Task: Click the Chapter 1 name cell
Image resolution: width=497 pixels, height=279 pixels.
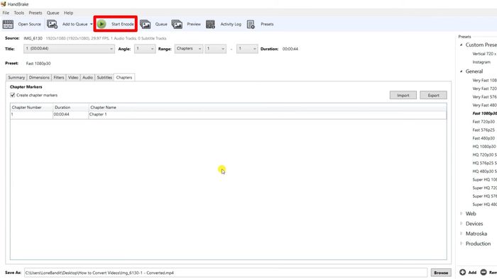Action: 268,115
